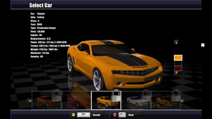This screenshot has width=212, height=119.
Task: Click the left arrow of the car carousel
Action: pos(29,101)
